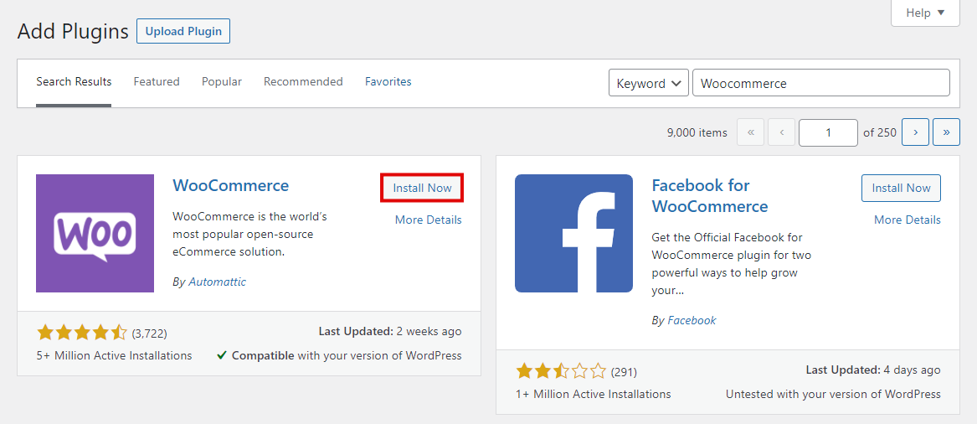The width and height of the screenshot is (977, 424).
Task: Open the Help dropdown panel
Action: tap(925, 13)
